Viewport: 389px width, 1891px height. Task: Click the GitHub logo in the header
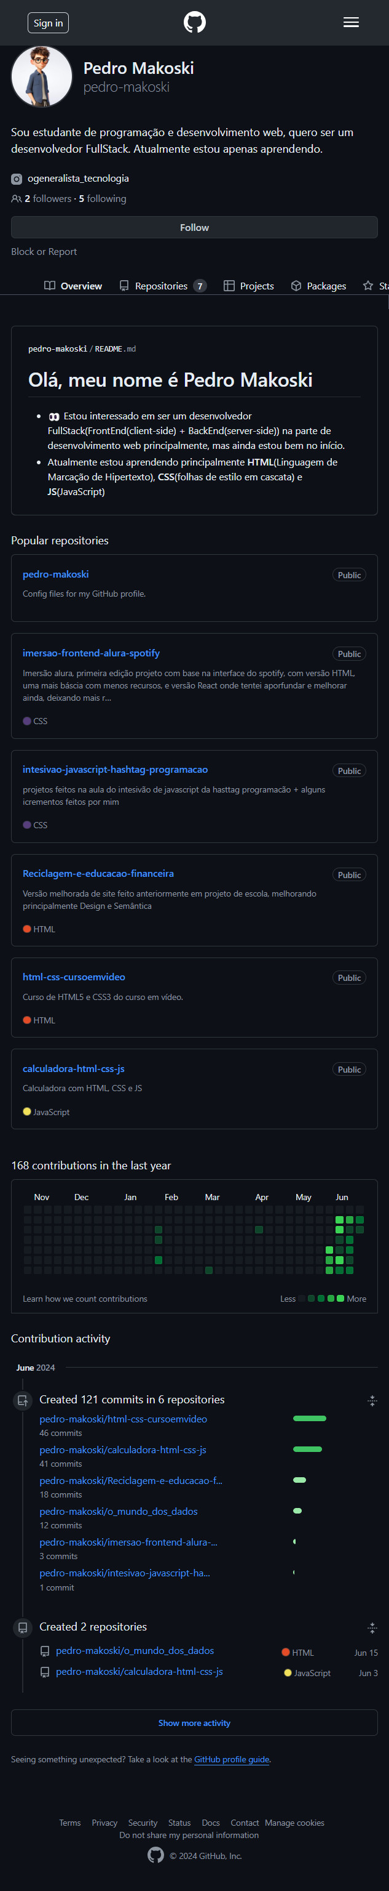click(x=194, y=22)
